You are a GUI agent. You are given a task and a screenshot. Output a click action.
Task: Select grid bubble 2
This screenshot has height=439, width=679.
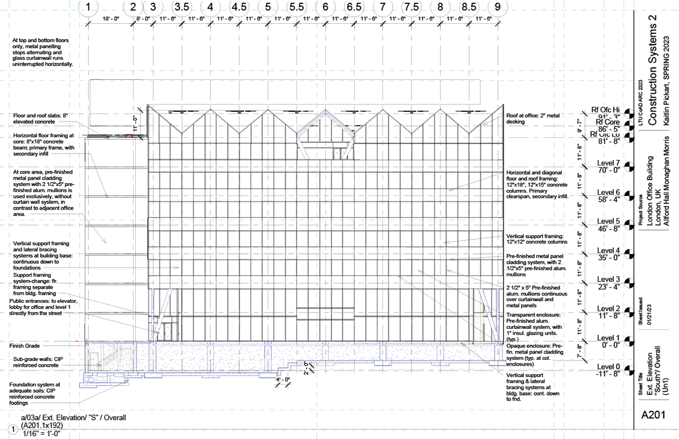(x=133, y=7)
